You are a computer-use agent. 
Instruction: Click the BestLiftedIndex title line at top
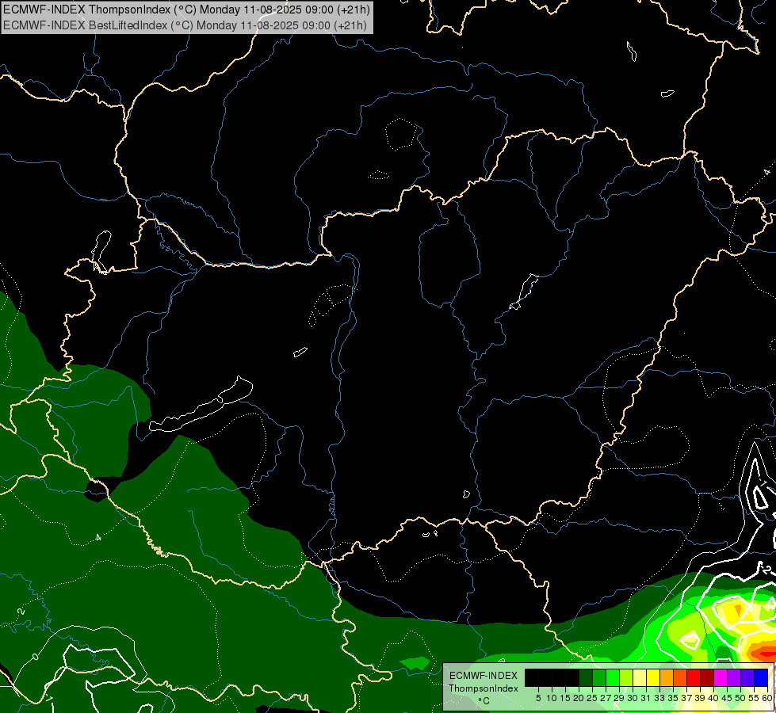click(x=185, y=25)
